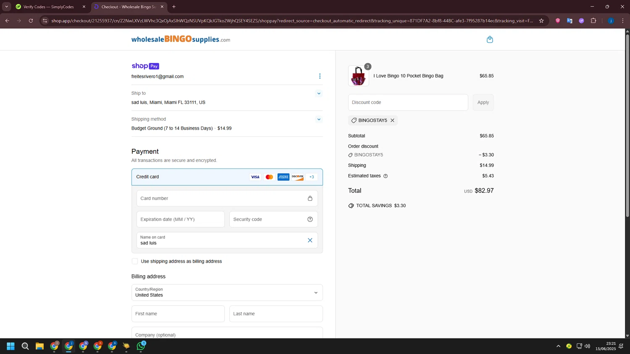Open the tab search dropdown arrow

coord(6,7)
